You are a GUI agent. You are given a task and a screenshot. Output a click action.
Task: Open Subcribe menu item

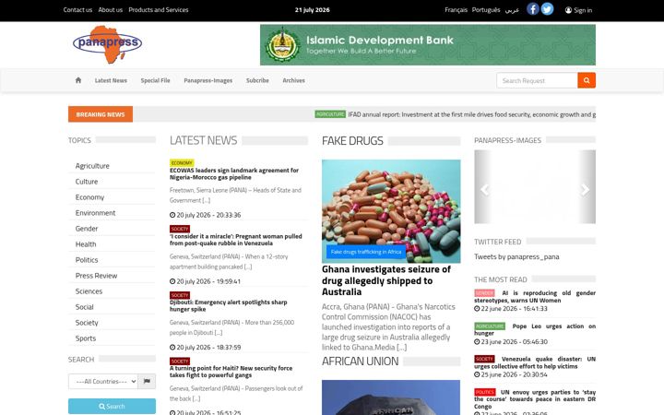click(257, 80)
